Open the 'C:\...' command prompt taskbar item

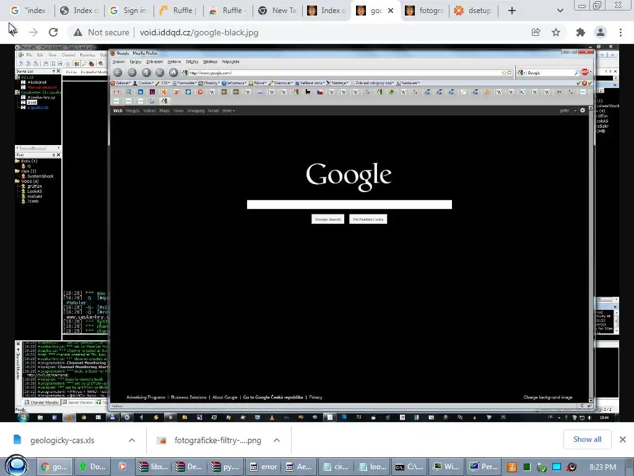pyautogui.click(x=410, y=467)
